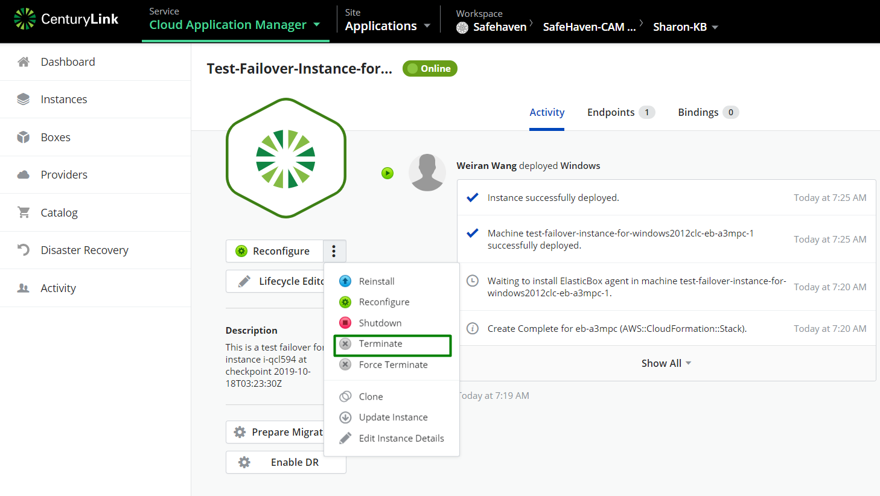The height and width of the screenshot is (496, 880).
Task: Click the info icon on Create Complete entry
Action: click(473, 328)
